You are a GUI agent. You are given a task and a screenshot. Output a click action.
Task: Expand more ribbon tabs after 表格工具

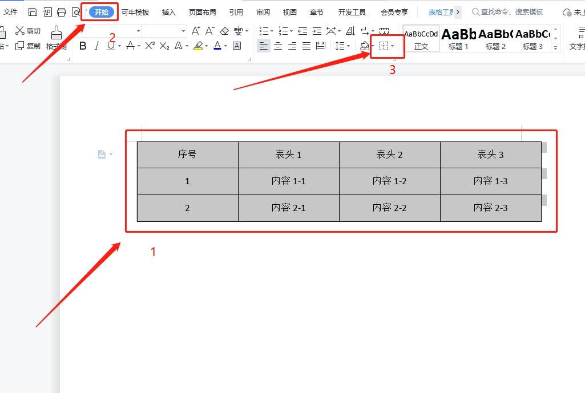click(458, 12)
